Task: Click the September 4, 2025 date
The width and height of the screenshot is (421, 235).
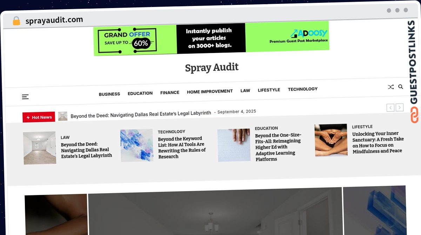Action: coord(237,112)
